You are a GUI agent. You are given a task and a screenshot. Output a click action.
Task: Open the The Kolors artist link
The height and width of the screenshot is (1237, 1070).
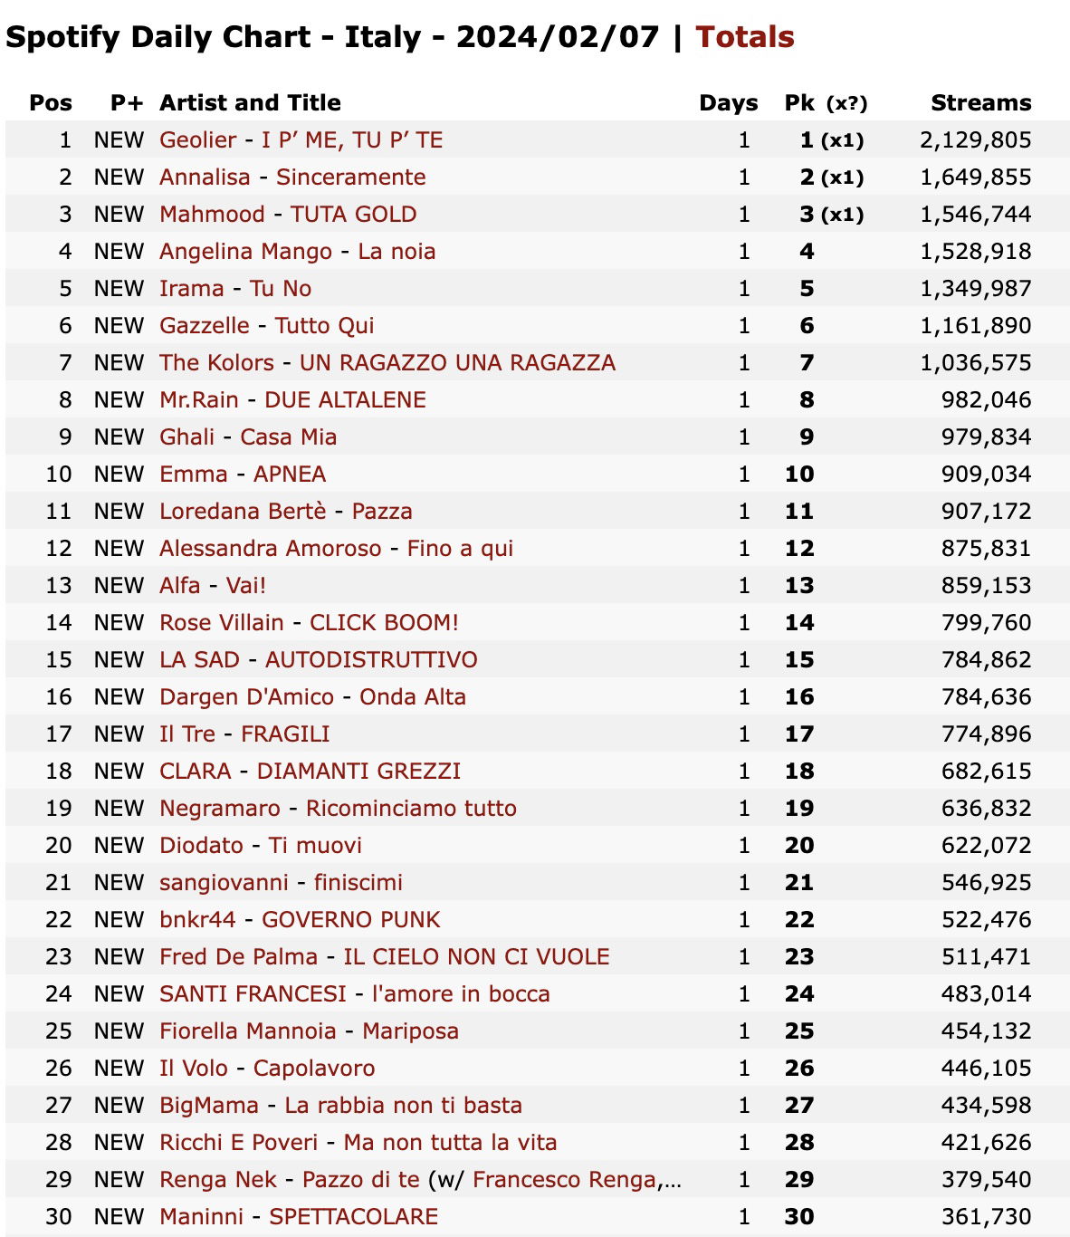click(x=216, y=362)
